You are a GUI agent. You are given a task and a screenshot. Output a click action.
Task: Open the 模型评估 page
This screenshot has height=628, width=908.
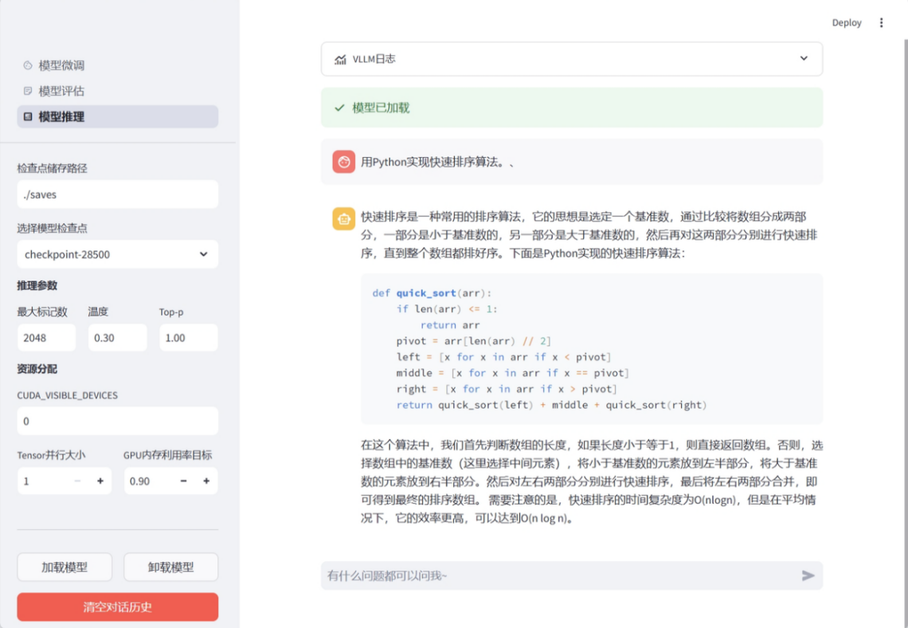[61, 91]
